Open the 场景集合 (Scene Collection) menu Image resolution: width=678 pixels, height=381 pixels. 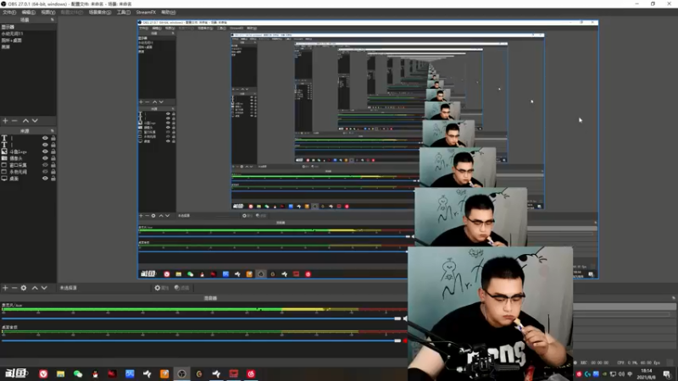100,12
